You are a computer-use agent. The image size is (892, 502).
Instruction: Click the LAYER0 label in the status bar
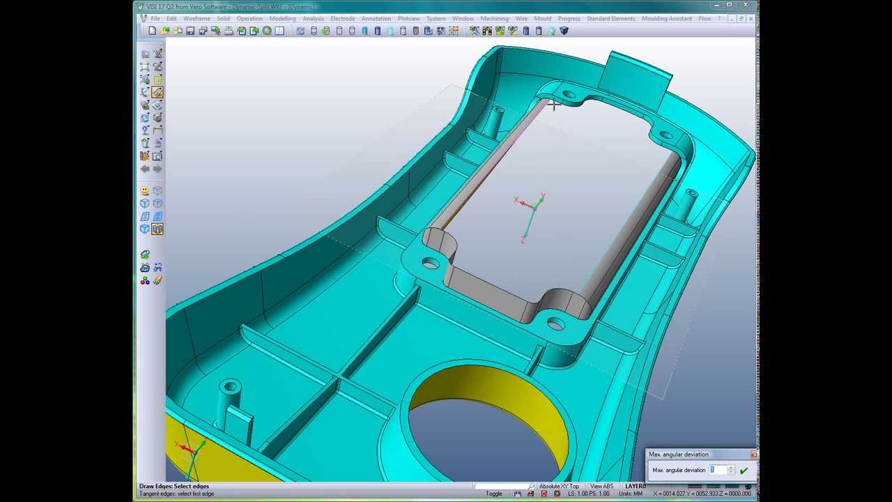pos(636,486)
